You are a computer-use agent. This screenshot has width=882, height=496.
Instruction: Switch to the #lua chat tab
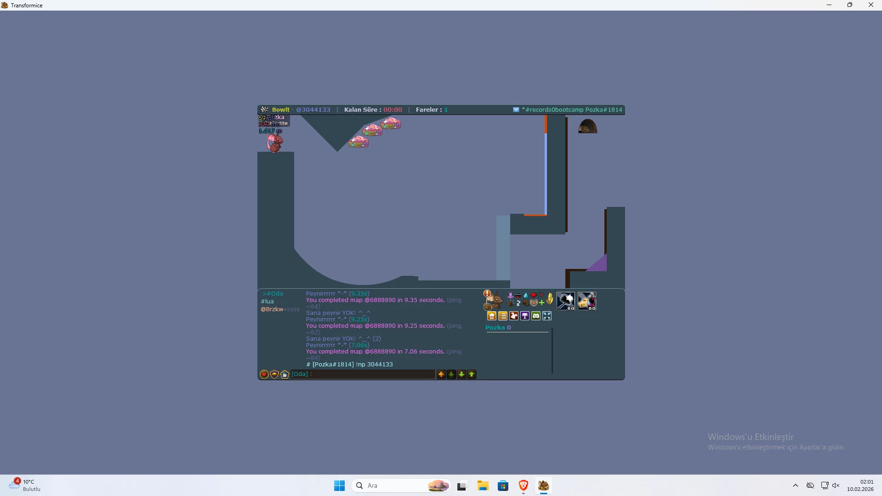[x=267, y=302]
